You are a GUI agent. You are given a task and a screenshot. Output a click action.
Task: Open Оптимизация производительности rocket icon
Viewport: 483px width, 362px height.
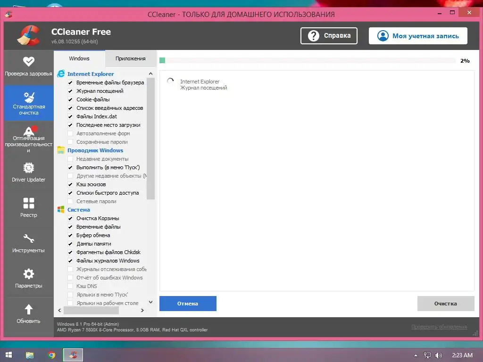point(30,131)
